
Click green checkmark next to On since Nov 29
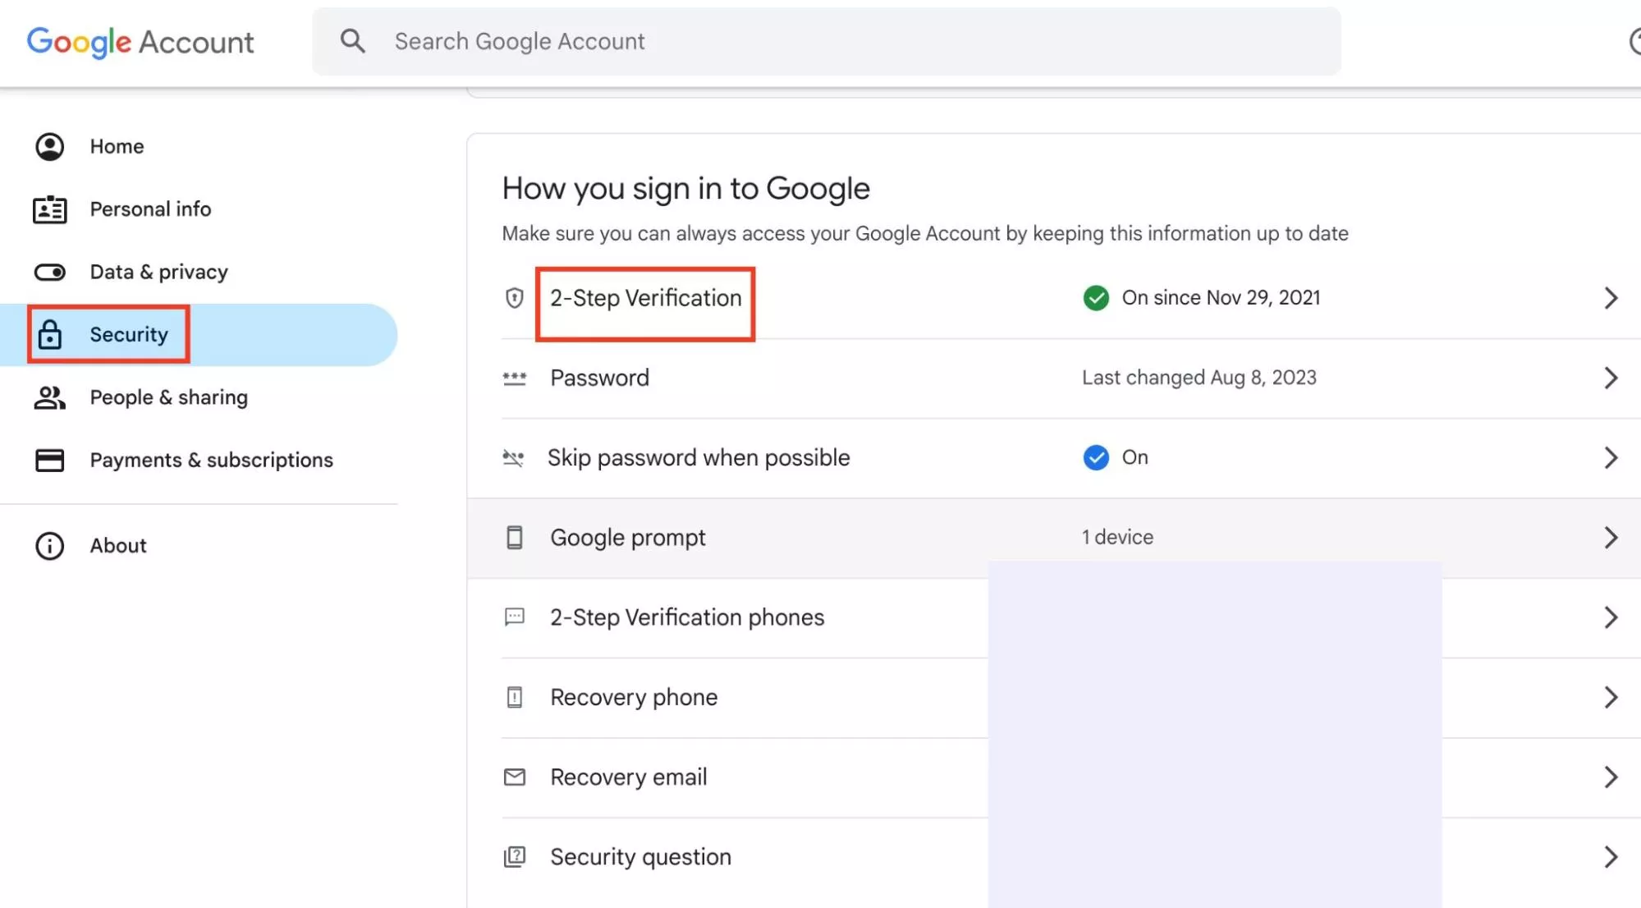coord(1095,298)
